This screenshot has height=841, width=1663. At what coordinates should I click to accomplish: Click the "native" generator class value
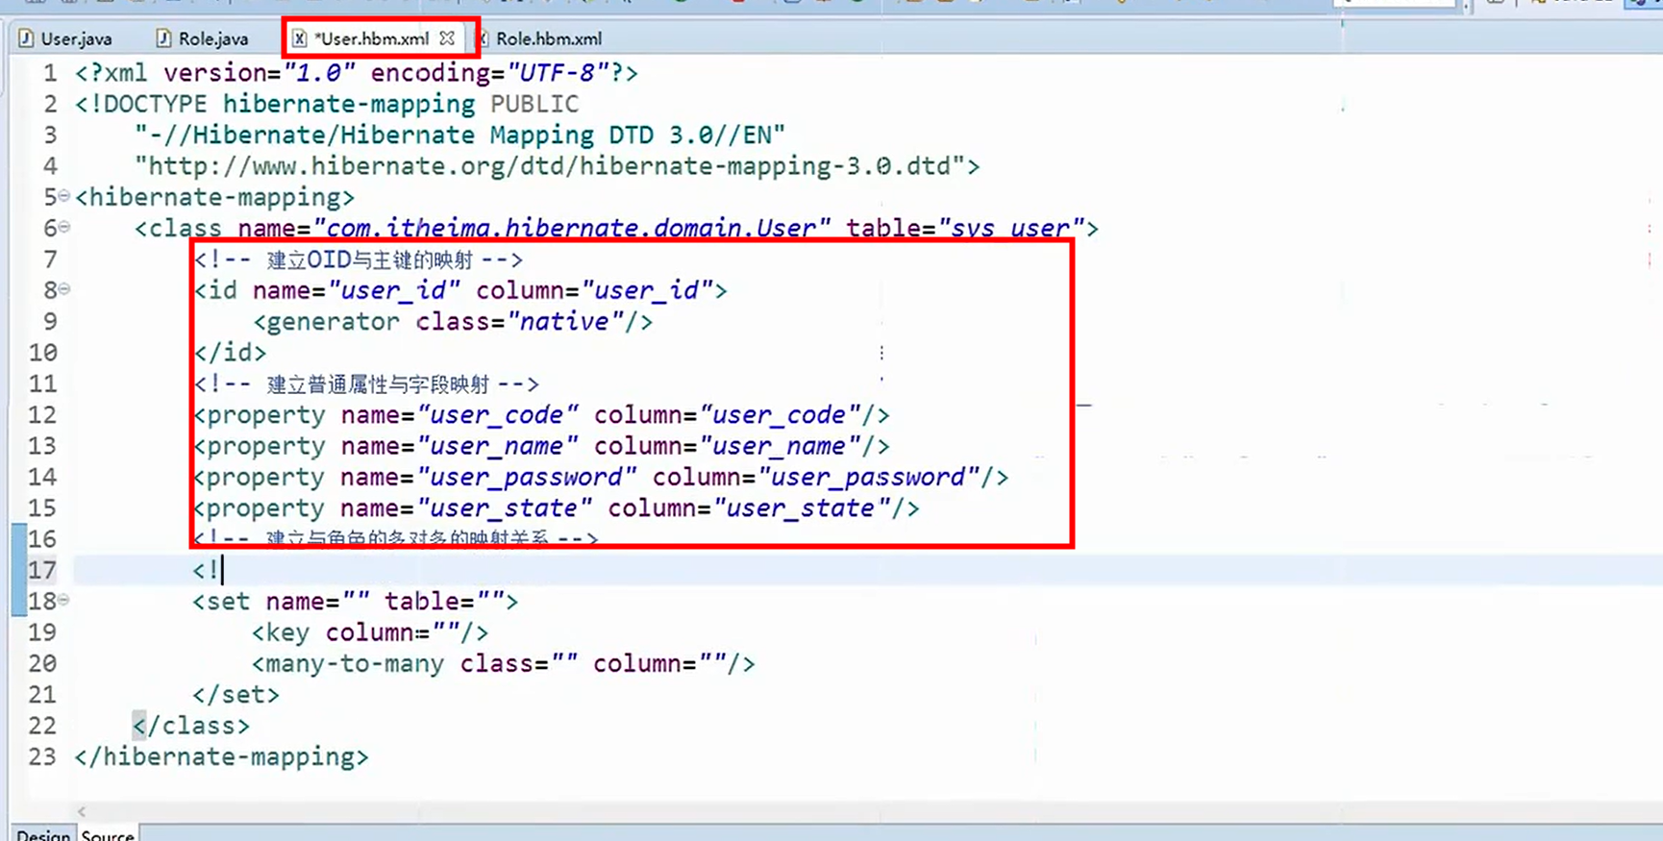pyautogui.click(x=564, y=321)
